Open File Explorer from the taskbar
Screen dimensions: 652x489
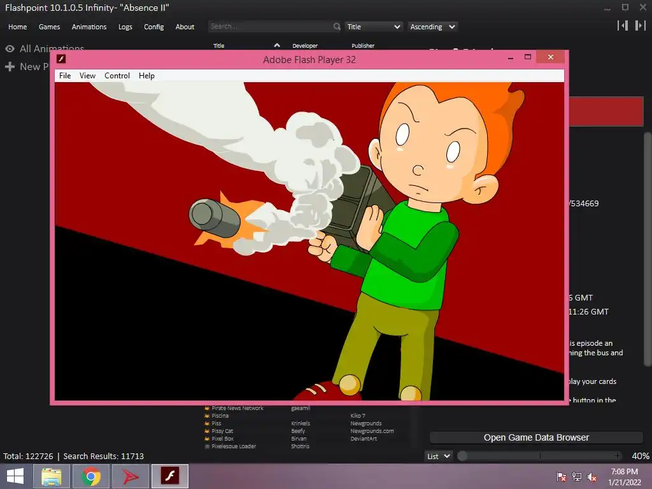51,476
